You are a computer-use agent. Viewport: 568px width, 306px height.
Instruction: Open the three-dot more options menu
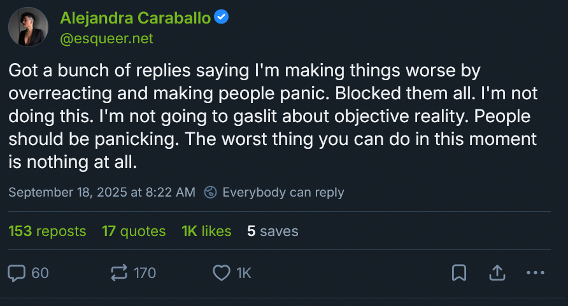tap(536, 273)
